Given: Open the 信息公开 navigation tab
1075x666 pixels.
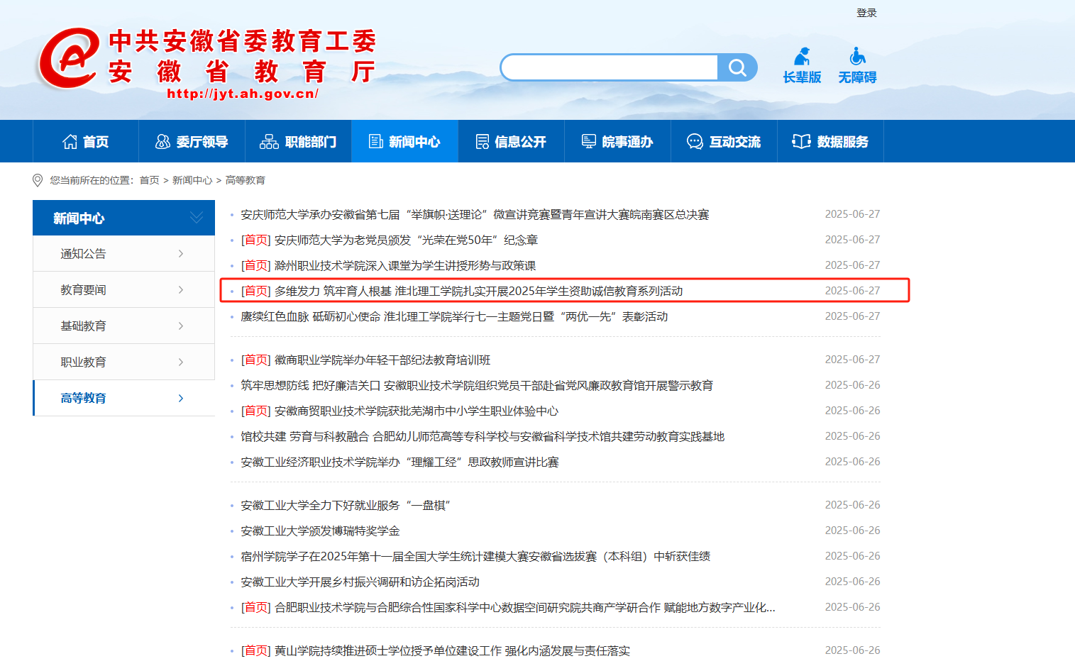Looking at the screenshot, I should [x=511, y=142].
